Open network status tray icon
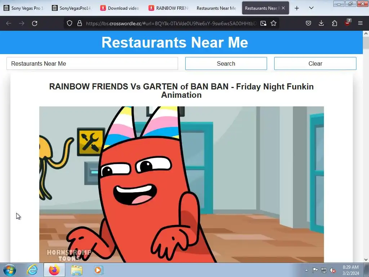369x277 pixels. [x=324, y=270]
